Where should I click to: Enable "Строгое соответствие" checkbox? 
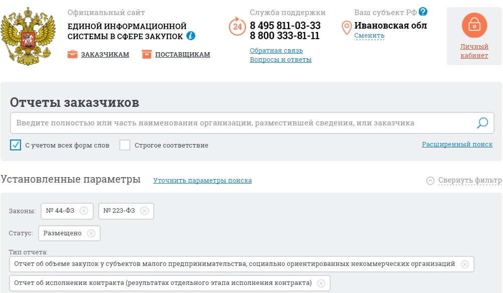click(x=125, y=145)
